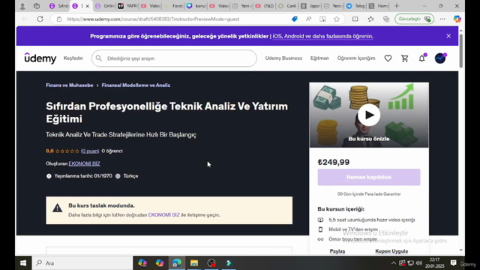Viewport: 480px width, 270px height.
Task: Switch to the Japon browser tab
Action: click(310, 6)
